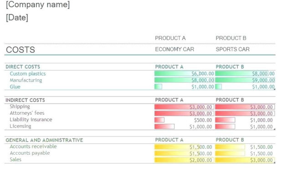Select the [Company name] placeholder text
Viewport: 287px width, 173px height.
pyautogui.click(x=38, y=5)
